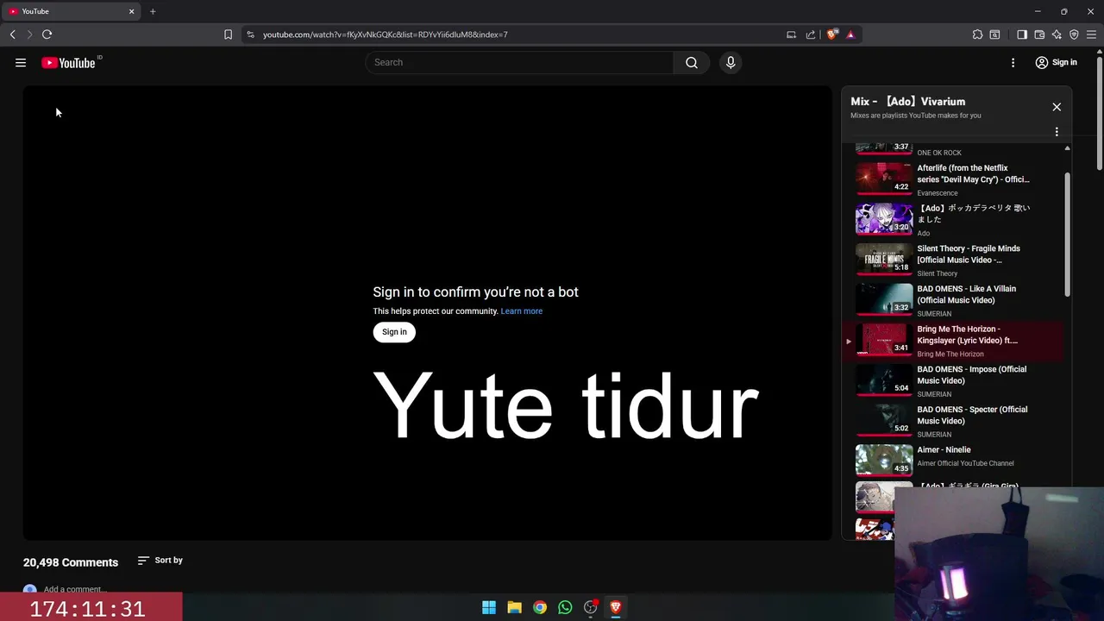This screenshot has height=621, width=1104.
Task: Open Google Chrome from taskbar
Action: tap(540, 607)
